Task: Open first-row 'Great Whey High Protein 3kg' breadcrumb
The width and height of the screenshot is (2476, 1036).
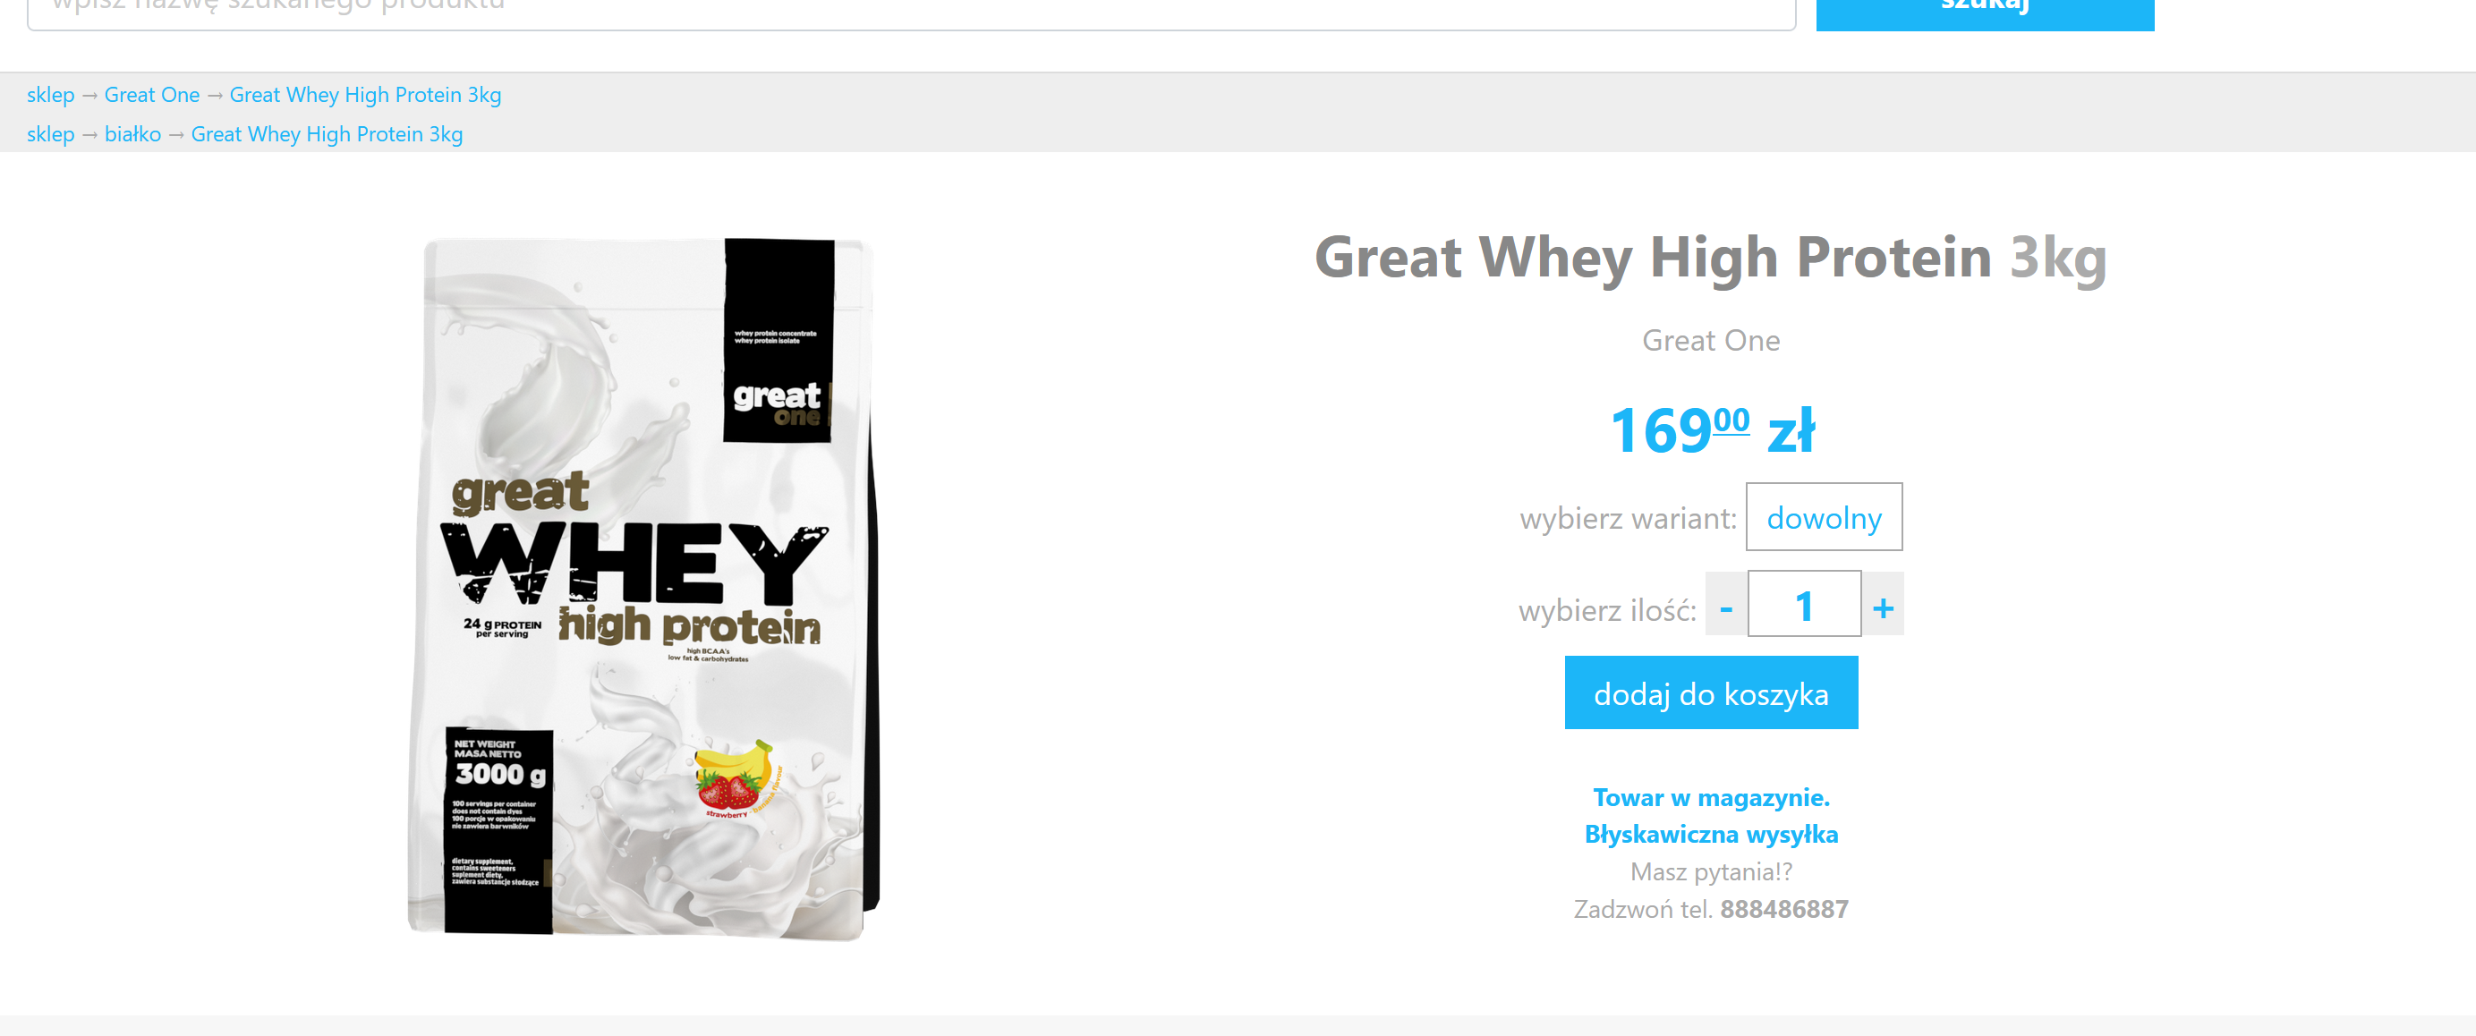Action: (365, 95)
